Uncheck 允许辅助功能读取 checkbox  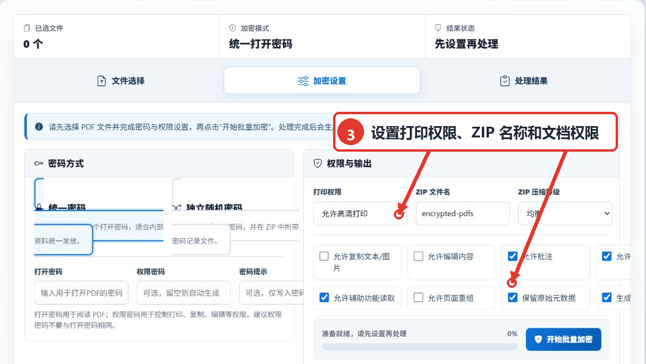tap(324, 298)
